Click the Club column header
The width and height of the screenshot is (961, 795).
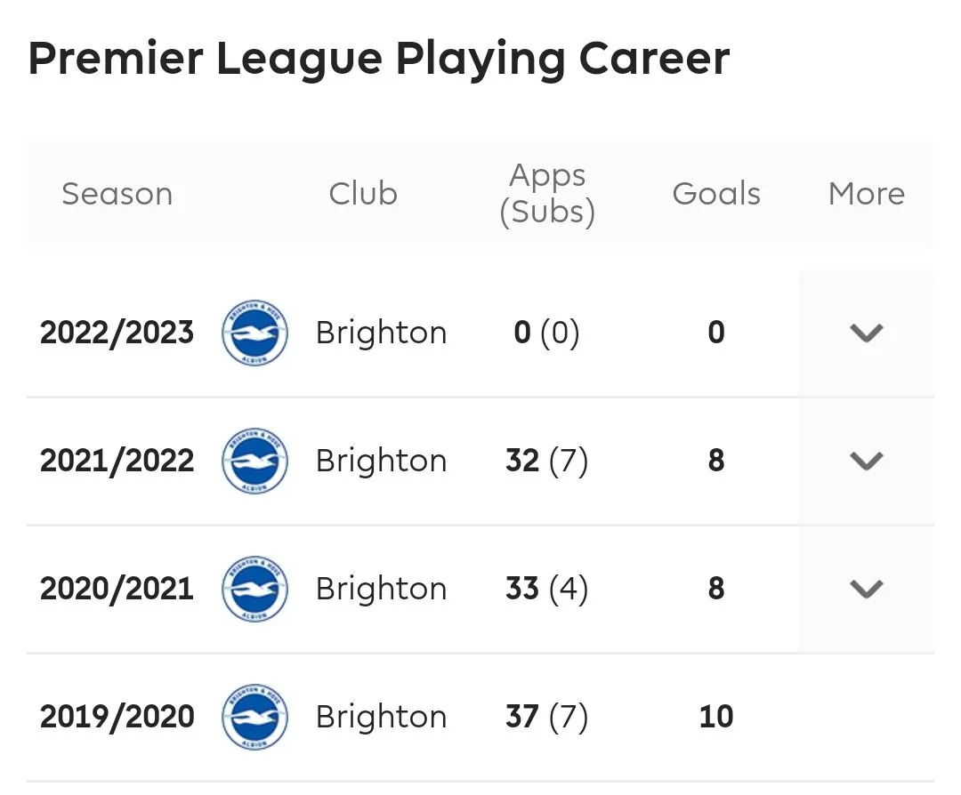363,194
